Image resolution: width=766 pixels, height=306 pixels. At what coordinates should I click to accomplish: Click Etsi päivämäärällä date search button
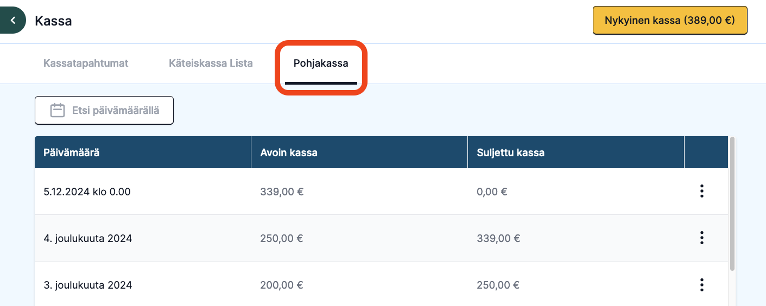(x=104, y=111)
